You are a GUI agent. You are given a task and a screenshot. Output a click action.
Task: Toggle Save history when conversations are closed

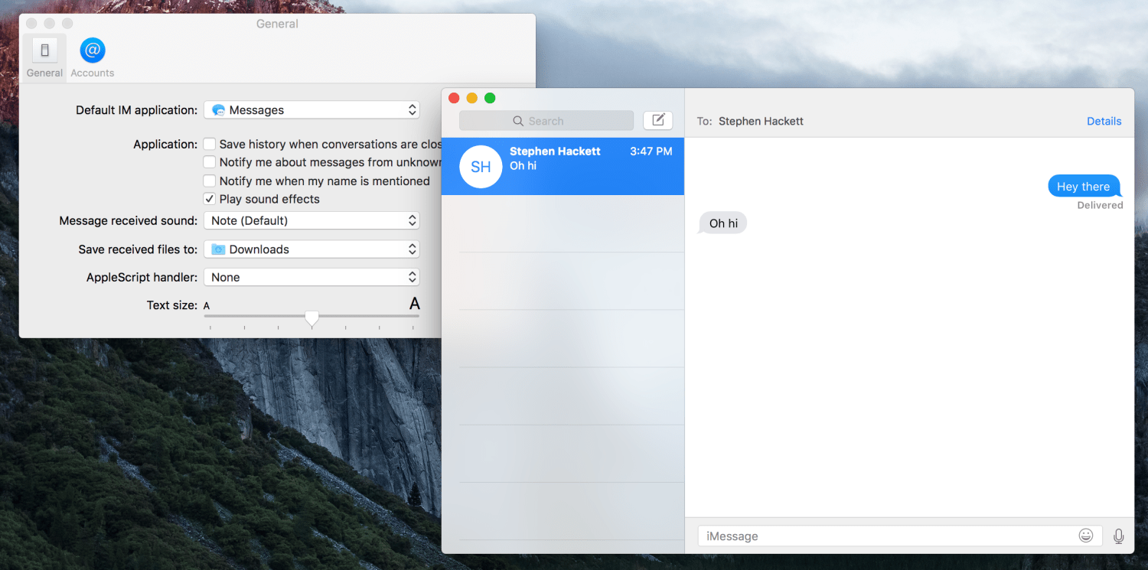[x=209, y=144]
